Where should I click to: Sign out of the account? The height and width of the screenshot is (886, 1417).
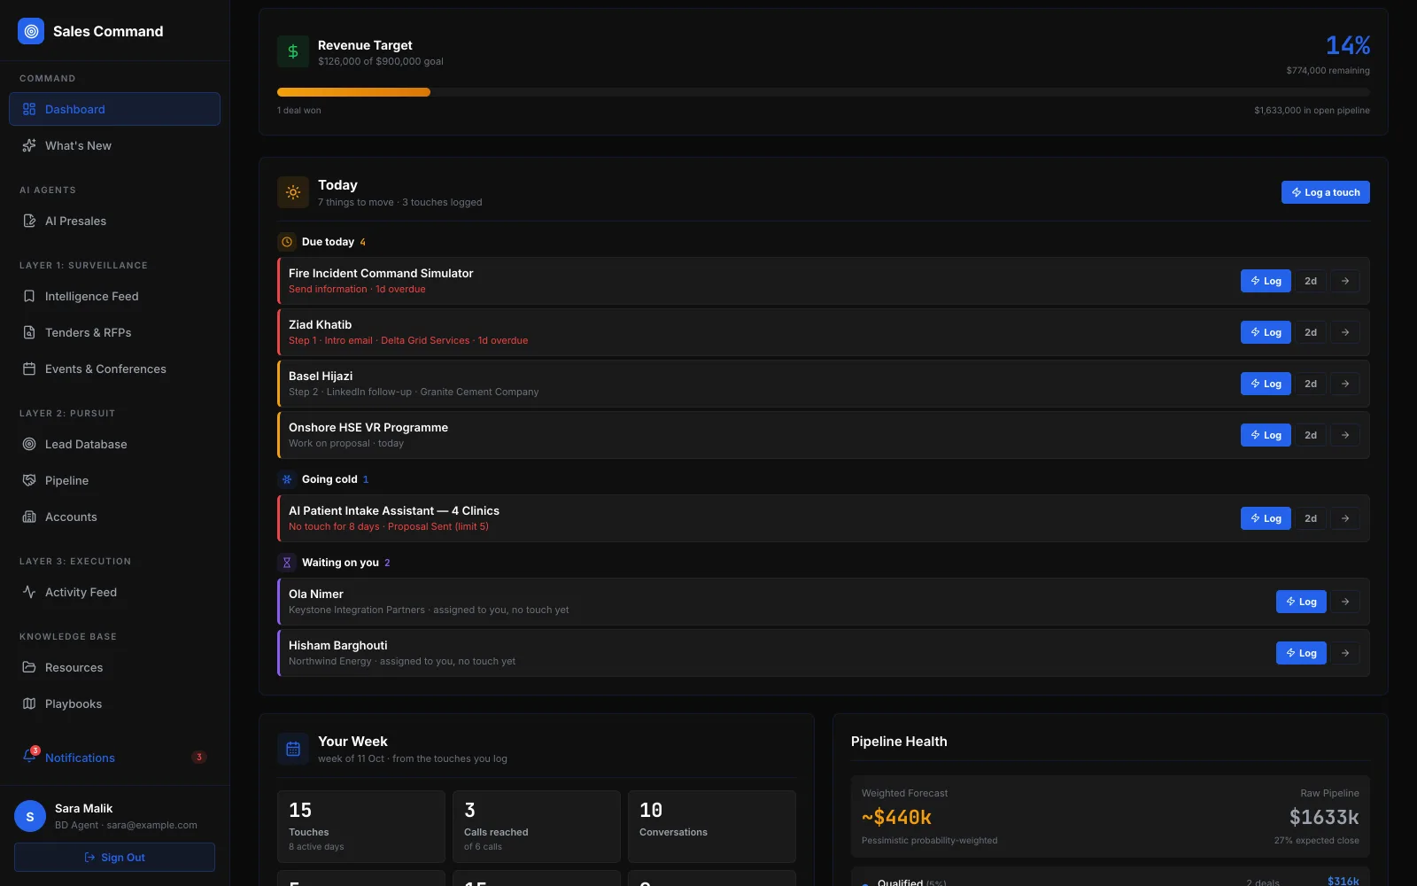tap(114, 858)
